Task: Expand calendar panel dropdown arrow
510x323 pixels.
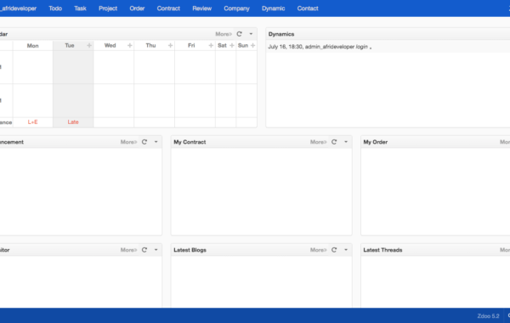Action: point(251,34)
